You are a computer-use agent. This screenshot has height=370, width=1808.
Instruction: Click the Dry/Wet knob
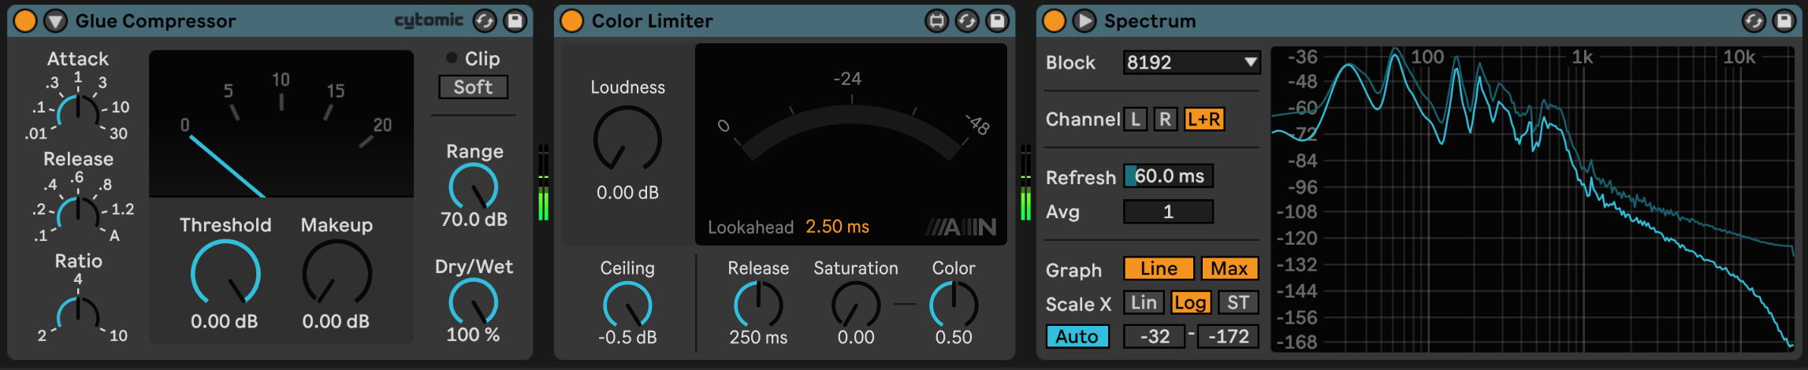pyautogui.click(x=474, y=302)
